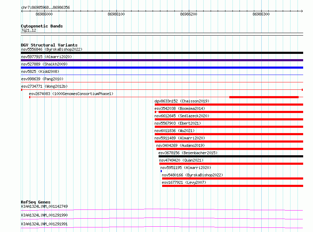Select variant esv1677921 (Levy2007) label
The width and height of the screenshot is (313, 232).
point(184,182)
